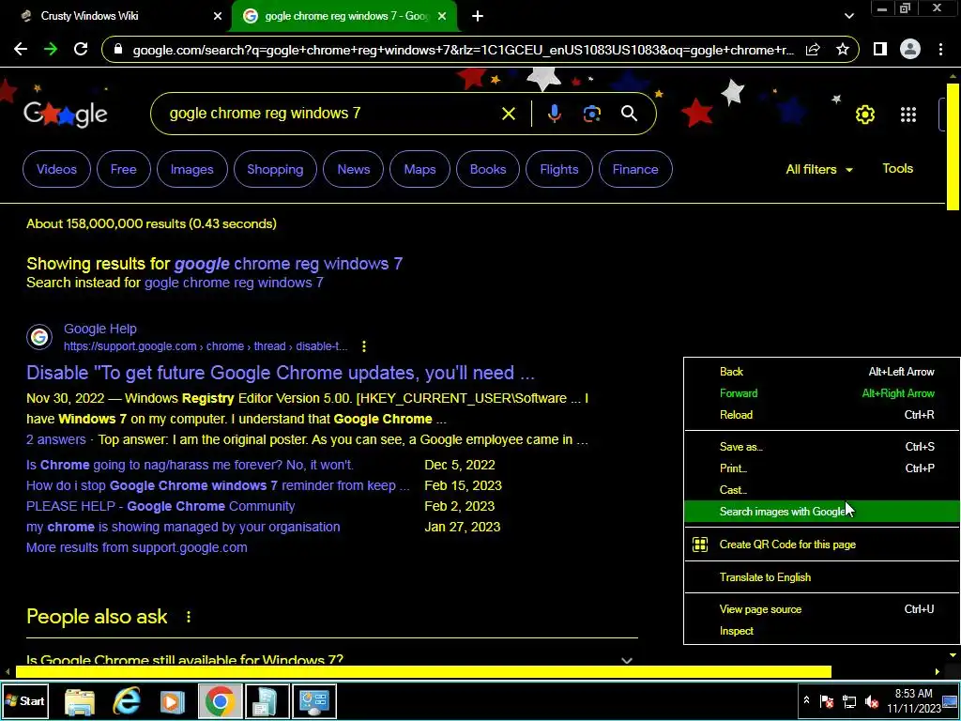Filter results by Videos
Screen dimensions: 961x721
click(56, 169)
